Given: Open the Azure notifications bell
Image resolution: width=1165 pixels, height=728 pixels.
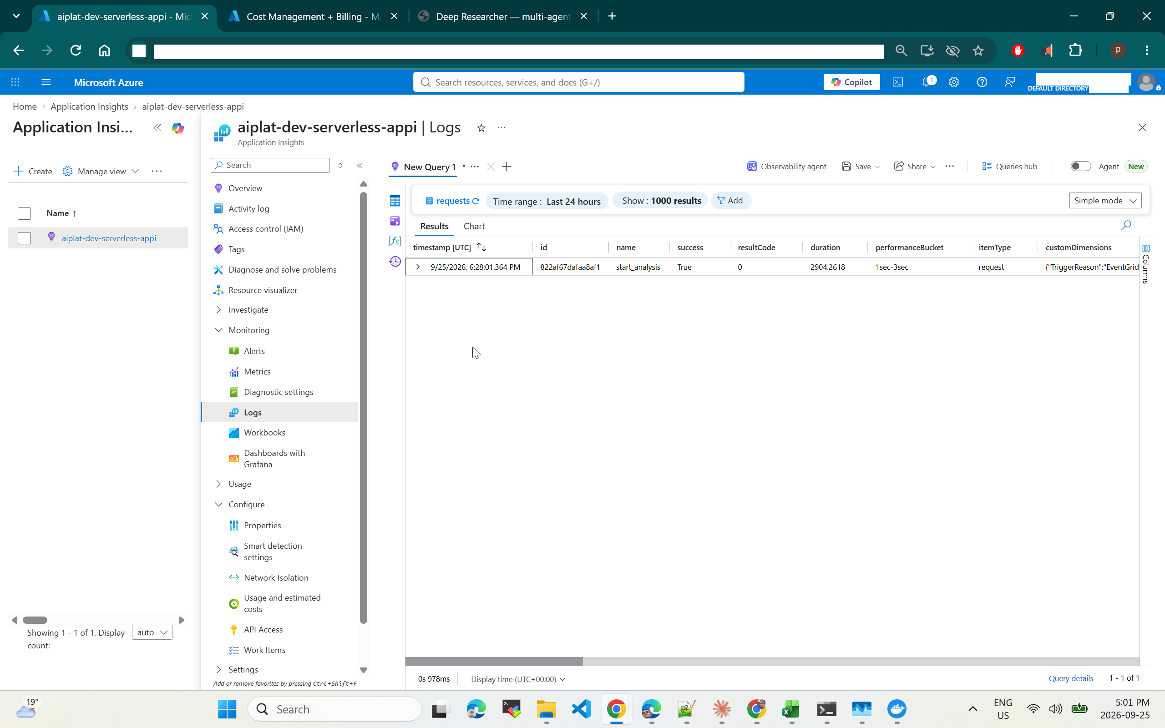Looking at the screenshot, I should (x=927, y=82).
